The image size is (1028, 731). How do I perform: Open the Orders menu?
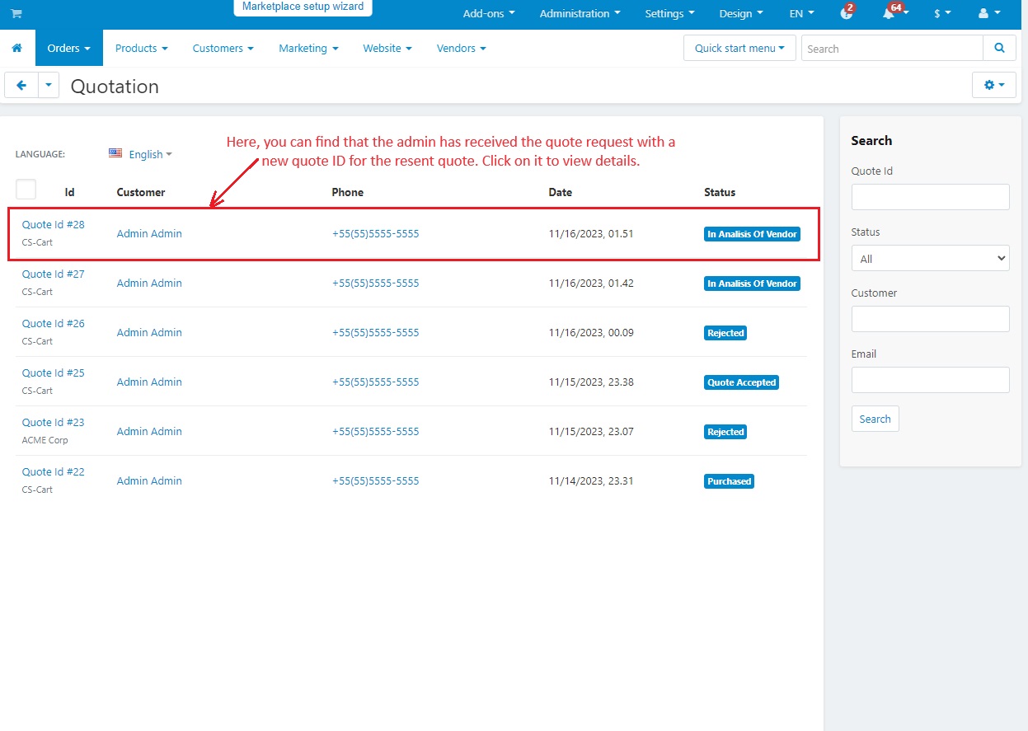[x=69, y=48]
